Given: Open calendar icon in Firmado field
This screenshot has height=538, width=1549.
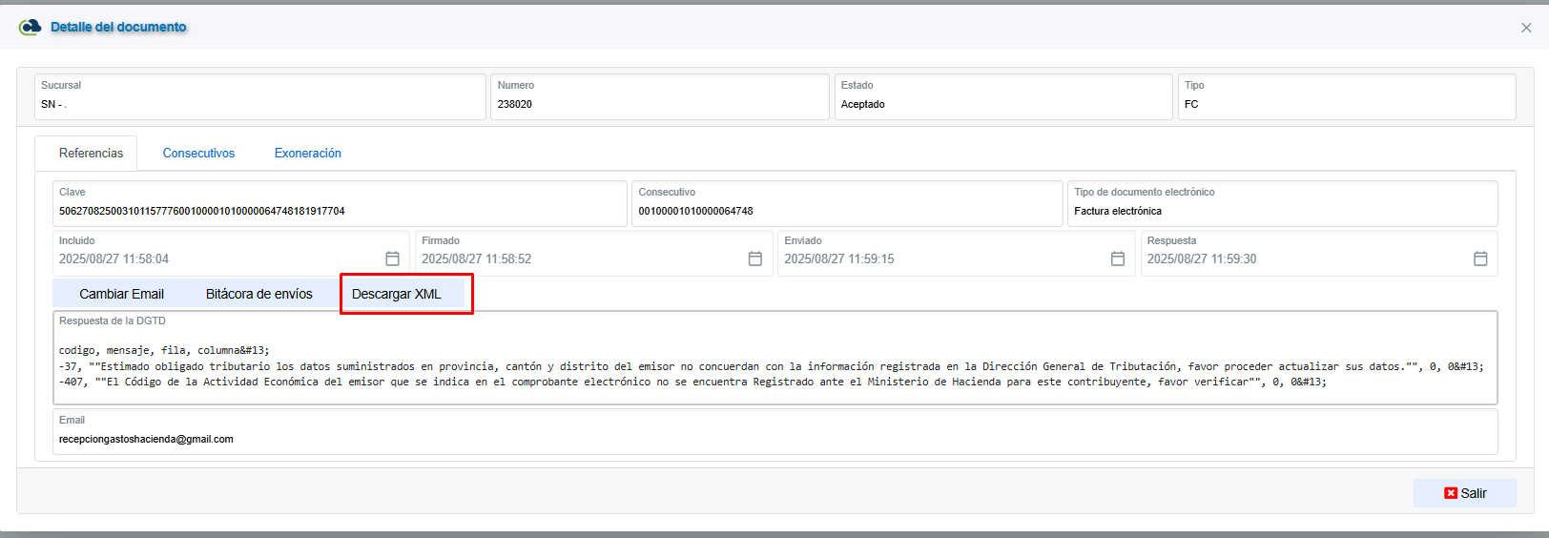Looking at the screenshot, I should click(x=754, y=259).
